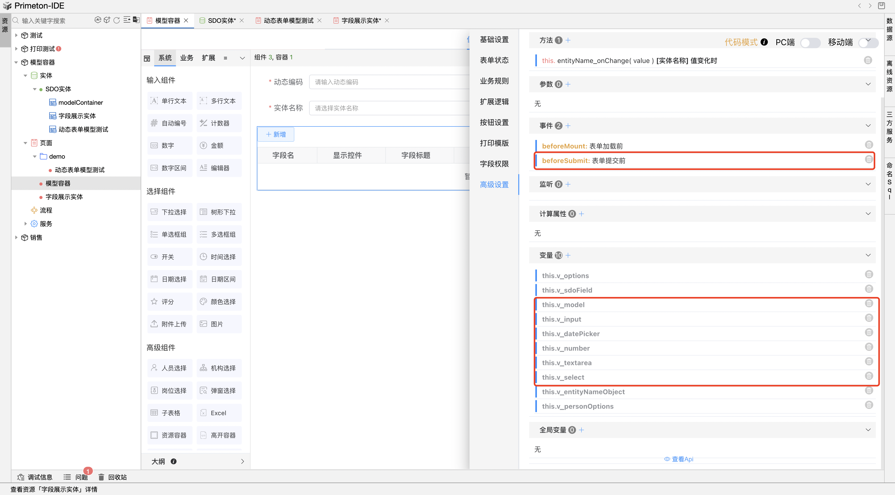Image resolution: width=895 pixels, height=495 pixels.
Task: Click the AI assistant icon in resource toolbar
Action: pyautogui.click(x=98, y=20)
